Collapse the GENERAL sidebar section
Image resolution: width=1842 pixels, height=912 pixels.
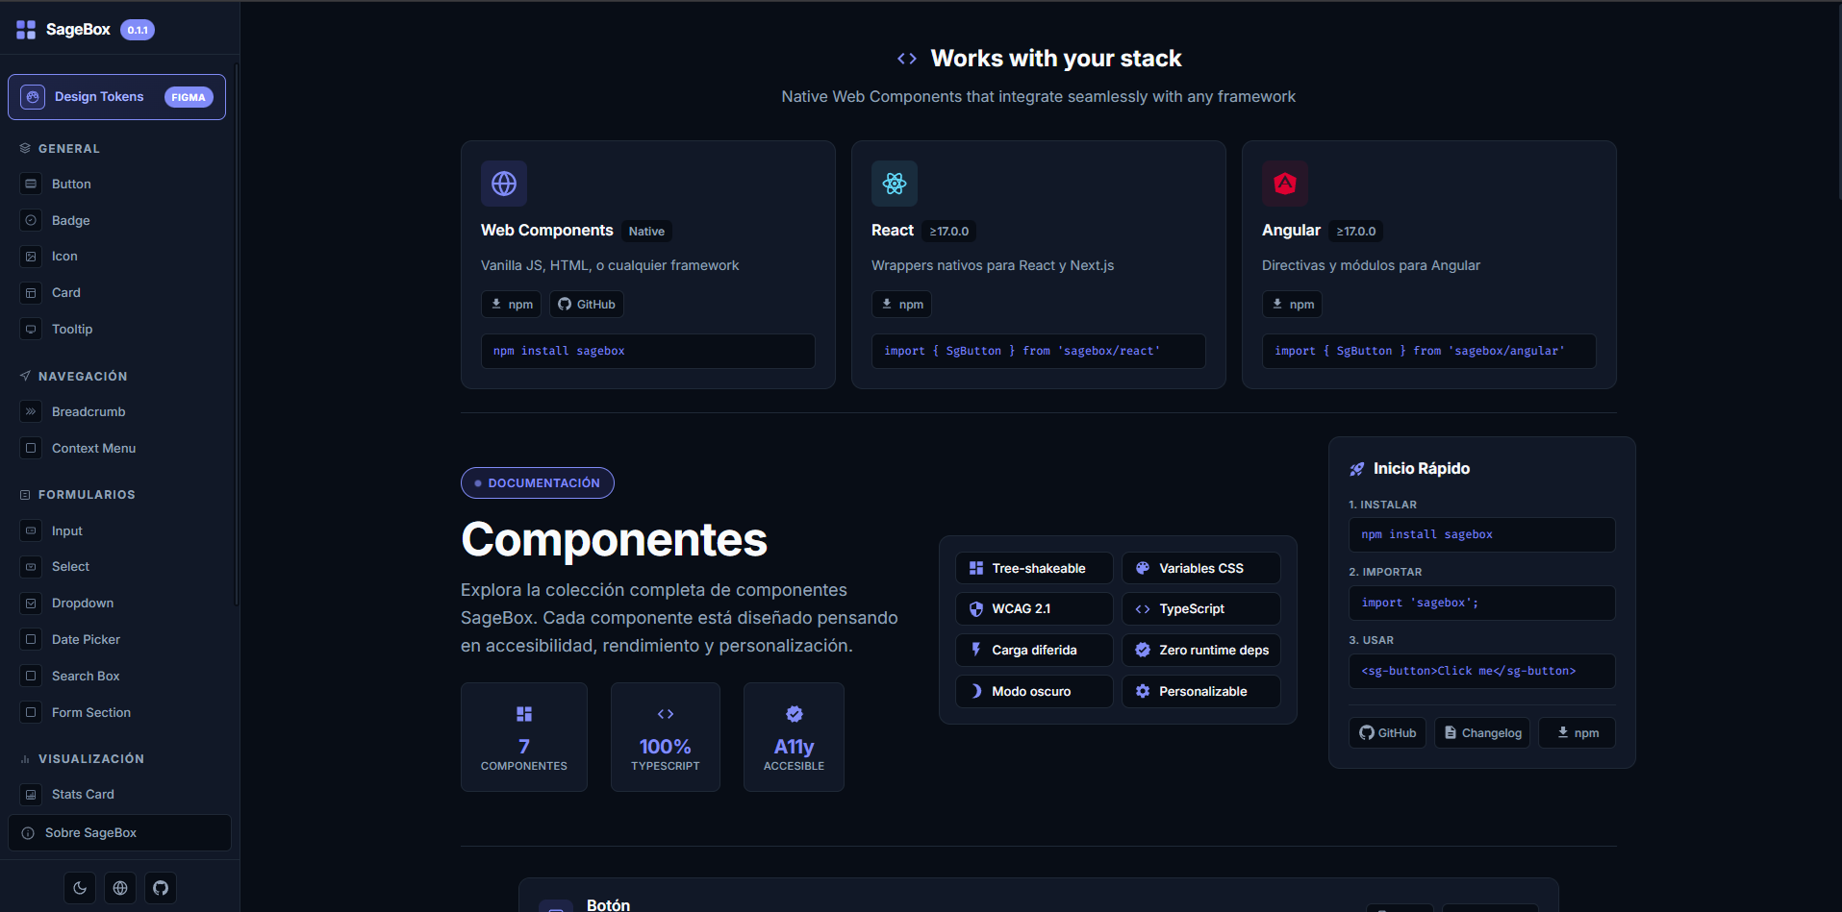68,148
